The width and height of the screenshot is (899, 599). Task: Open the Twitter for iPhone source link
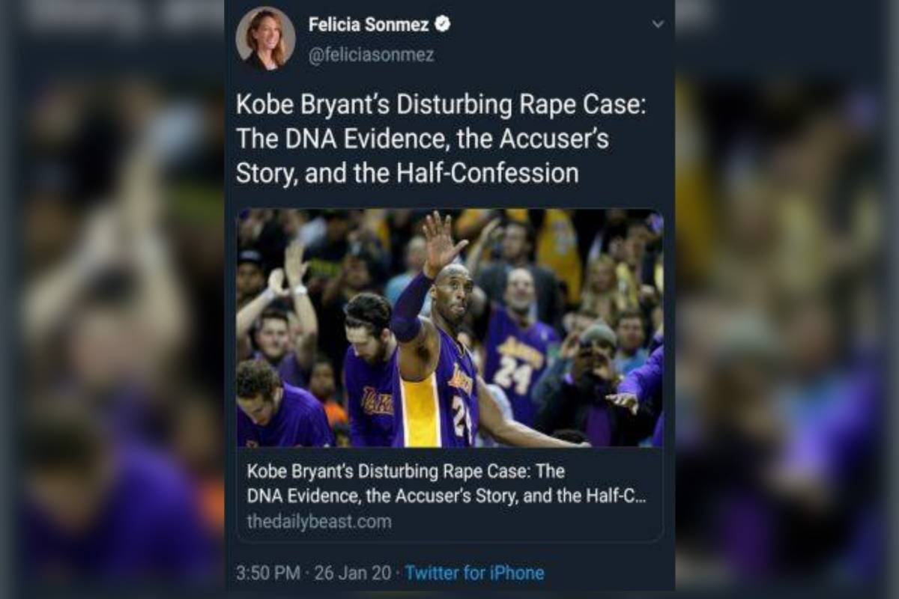point(474,574)
